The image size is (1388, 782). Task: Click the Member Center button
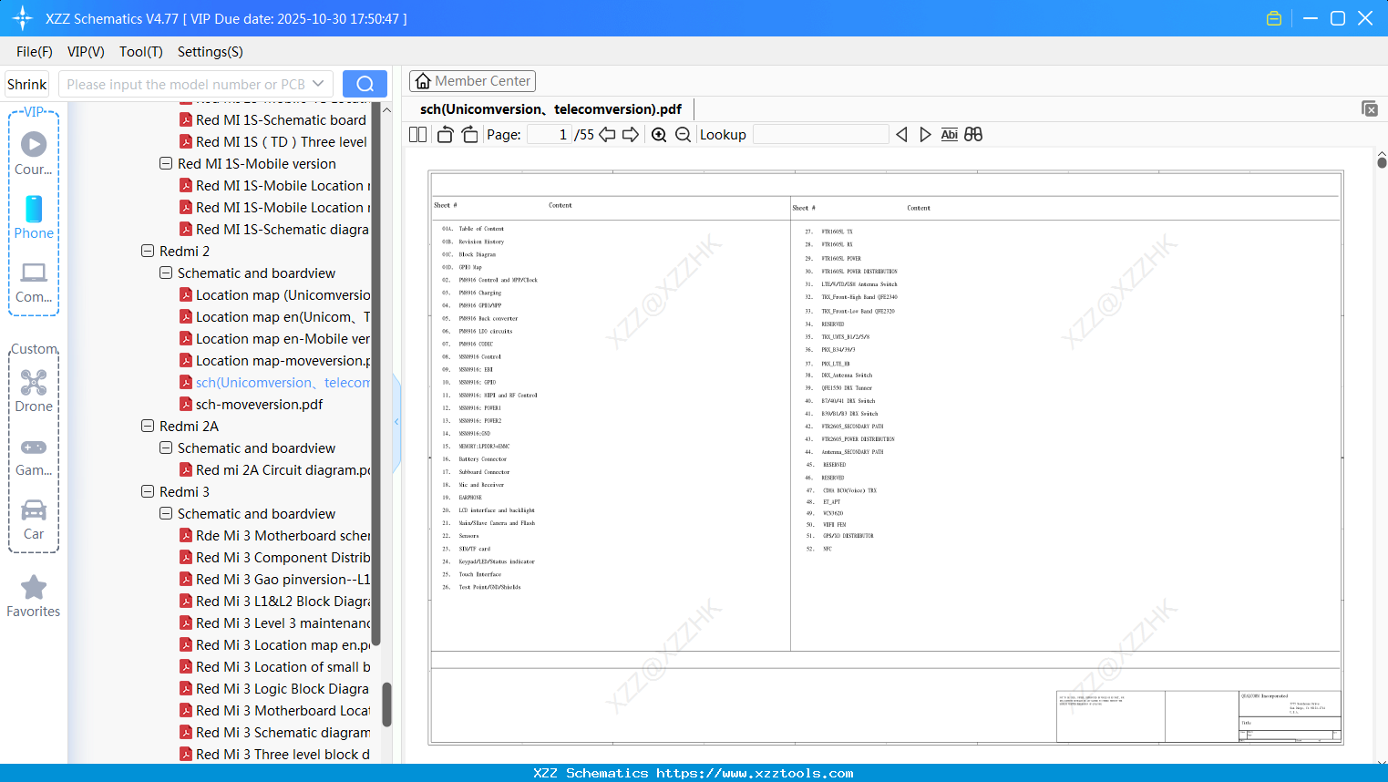[x=472, y=81]
